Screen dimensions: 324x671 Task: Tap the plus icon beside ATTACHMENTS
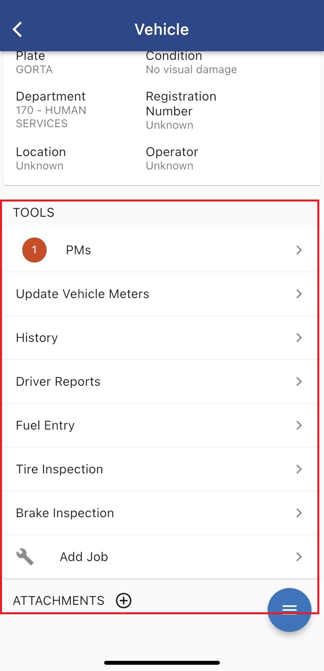[x=123, y=601]
